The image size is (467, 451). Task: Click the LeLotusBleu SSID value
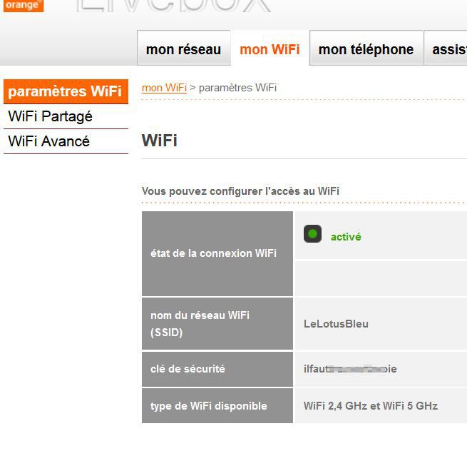(336, 324)
